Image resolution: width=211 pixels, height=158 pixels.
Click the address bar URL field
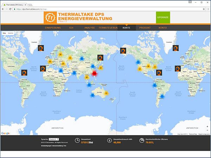109,9
